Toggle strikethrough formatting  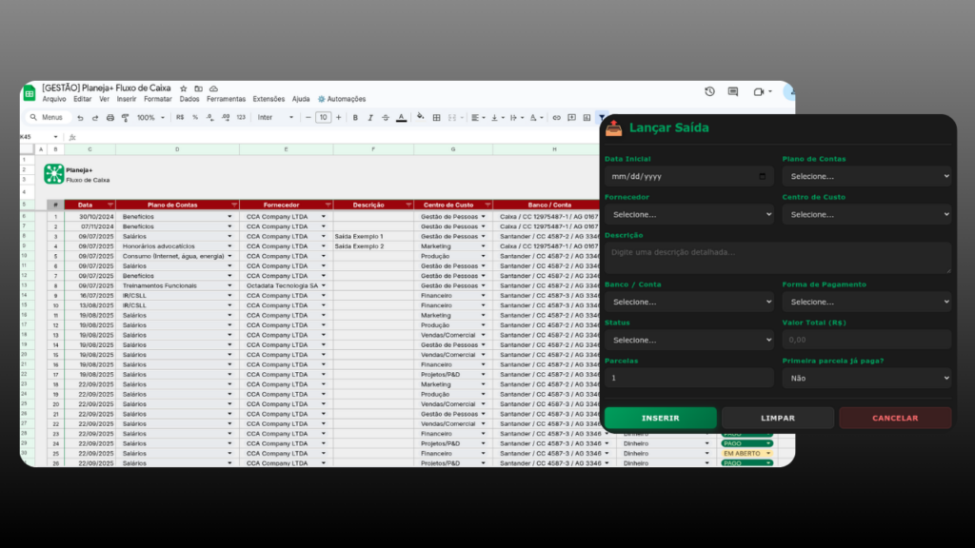tap(386, 118)
